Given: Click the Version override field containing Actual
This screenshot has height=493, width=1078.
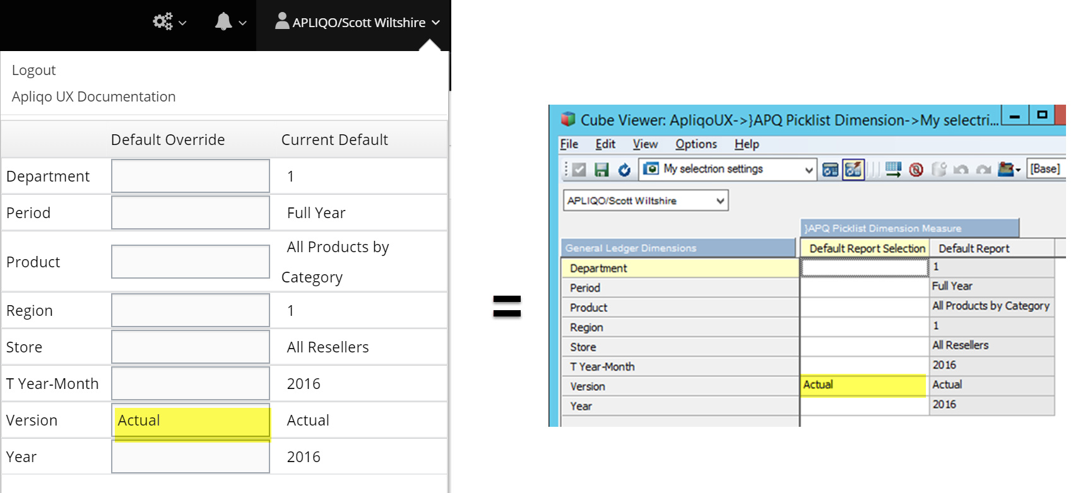Looking at the screenshot, I should tap(191, 420).
